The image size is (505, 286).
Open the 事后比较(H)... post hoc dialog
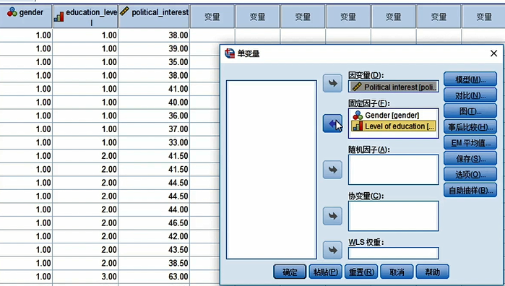pyautogui.click(x=470, y=127)
